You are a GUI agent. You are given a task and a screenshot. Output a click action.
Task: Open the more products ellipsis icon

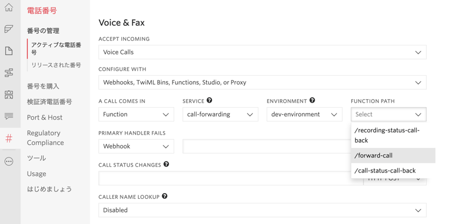pyautogui.click(x=9, y=162)
